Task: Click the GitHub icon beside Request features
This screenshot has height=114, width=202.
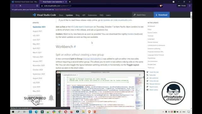Action: (147, 84)
